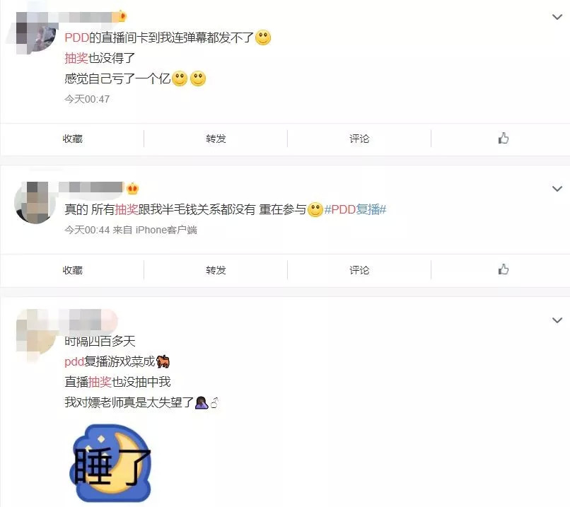The image size is (570, 507).
Task: Open the second poster's avatar
Action: 35,202
